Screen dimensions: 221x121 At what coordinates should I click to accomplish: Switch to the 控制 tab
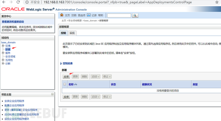point(63,33)
